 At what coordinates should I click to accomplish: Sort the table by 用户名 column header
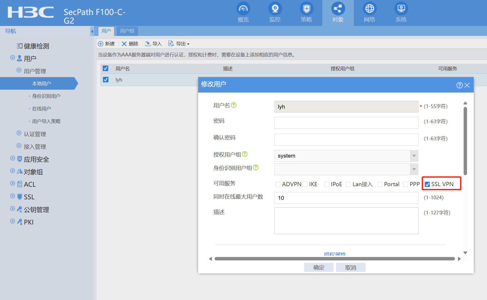[x=123, y=69]
